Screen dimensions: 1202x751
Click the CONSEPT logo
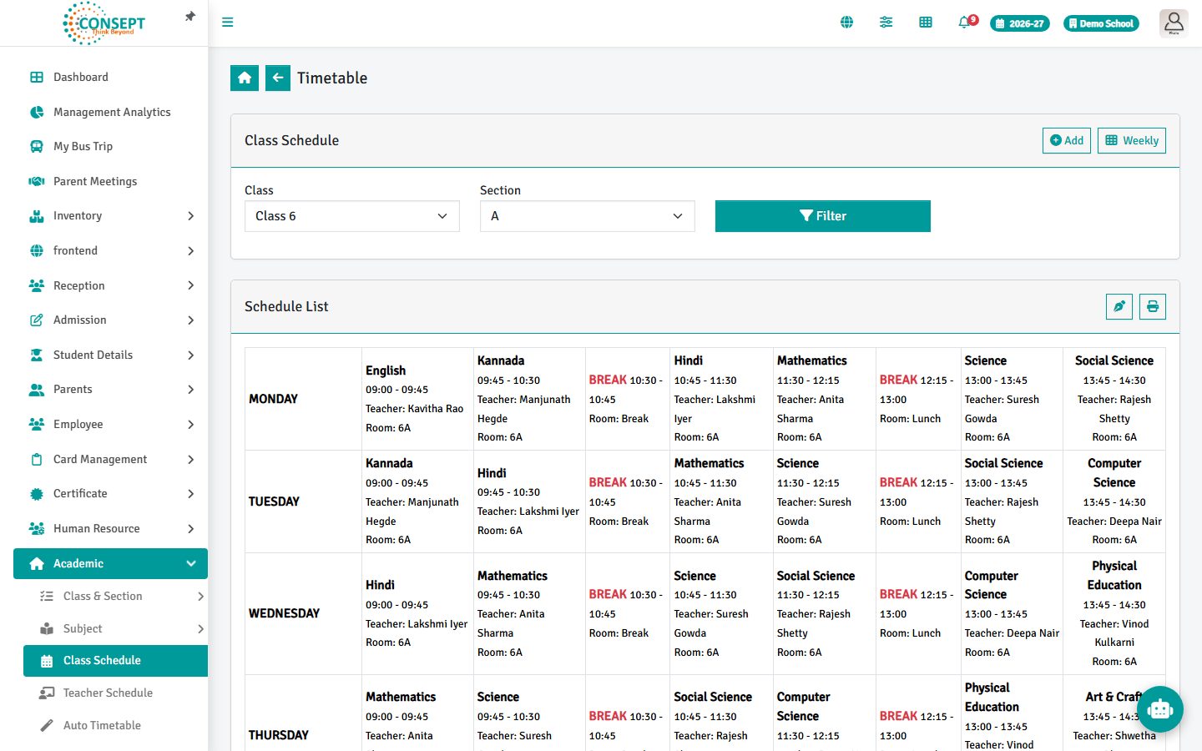point(104,23)
